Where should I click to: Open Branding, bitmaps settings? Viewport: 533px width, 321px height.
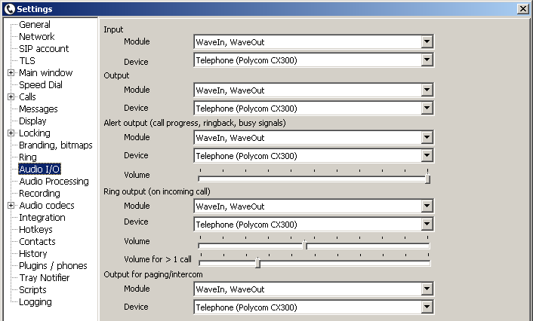(x=56, y=145)
